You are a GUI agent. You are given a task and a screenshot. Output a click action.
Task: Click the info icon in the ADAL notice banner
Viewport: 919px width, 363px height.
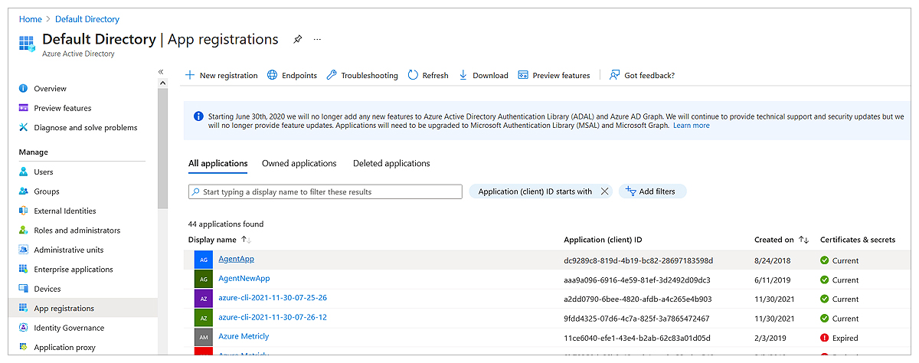(x=198, y=116)
